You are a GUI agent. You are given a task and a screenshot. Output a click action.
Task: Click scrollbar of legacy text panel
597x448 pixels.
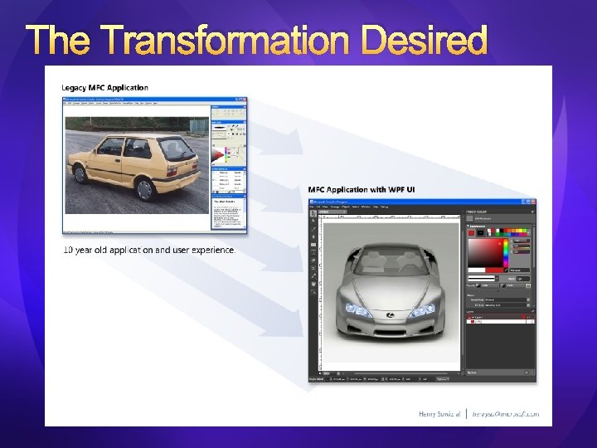[245, 214]
